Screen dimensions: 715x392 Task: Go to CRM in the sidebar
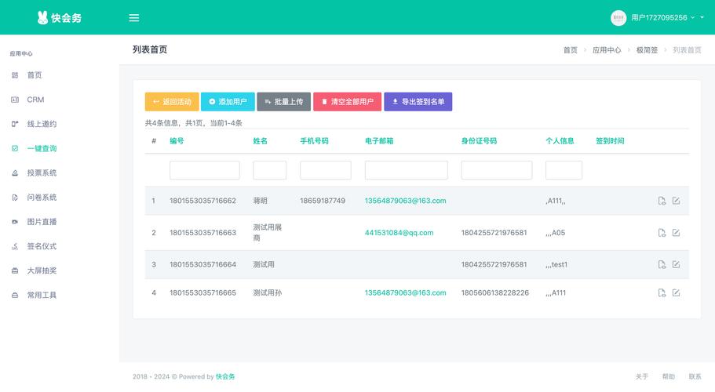click(35, 100)
